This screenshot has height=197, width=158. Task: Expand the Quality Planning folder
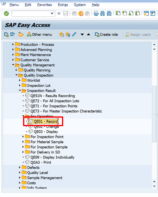tap(16, 70)
